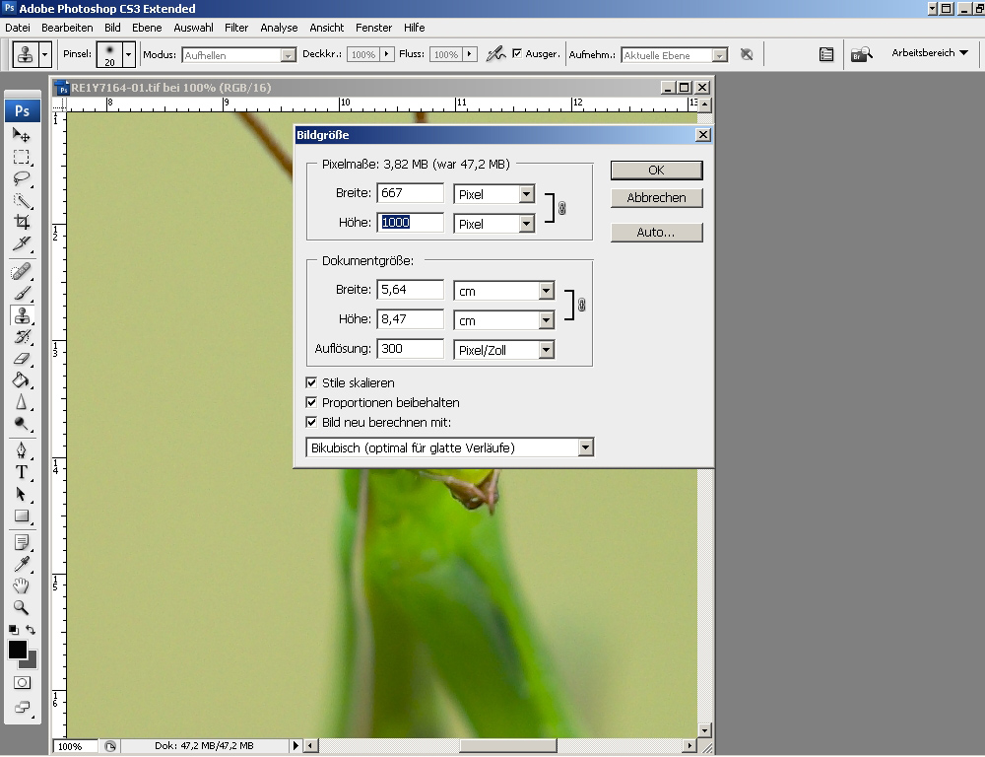Click the Auflösung input field

click(410, 349)
